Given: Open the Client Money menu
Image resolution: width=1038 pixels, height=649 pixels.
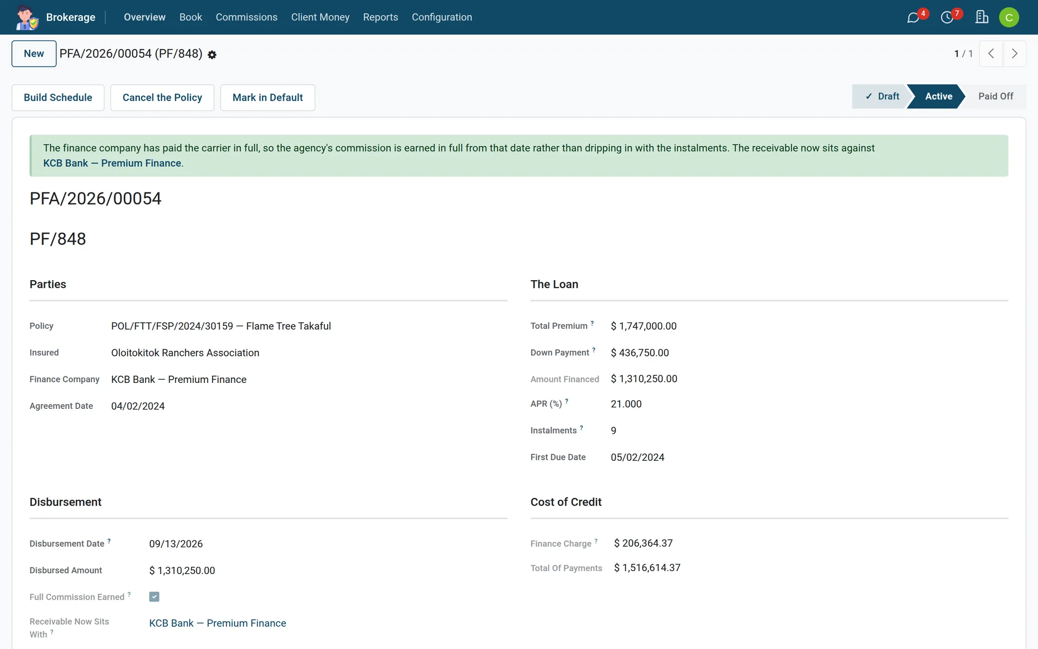Looking at the screenshot, I should pos(320,17).
